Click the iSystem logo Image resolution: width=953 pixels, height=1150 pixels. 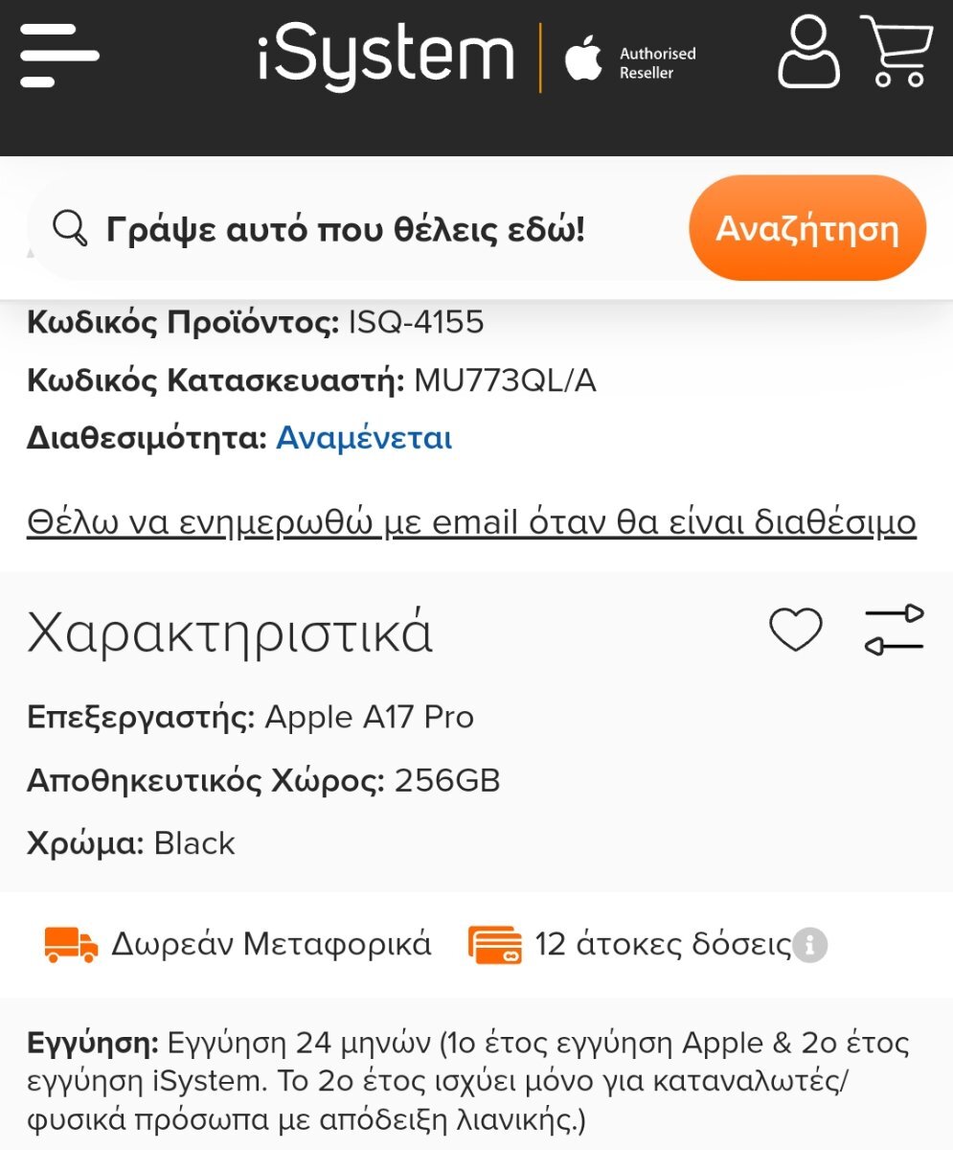click(386, 56)
